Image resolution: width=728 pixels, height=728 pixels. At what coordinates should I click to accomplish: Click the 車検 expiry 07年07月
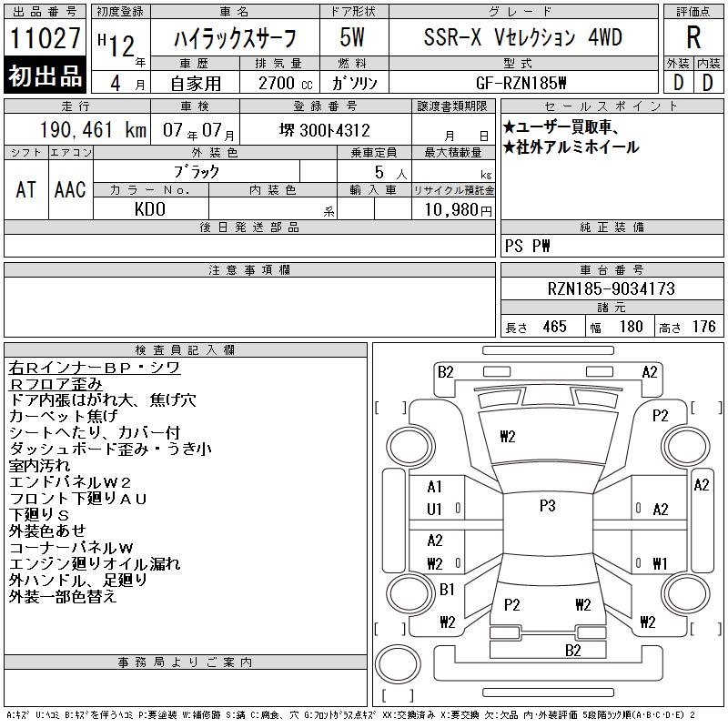pyautogui.click(x=198, y=130)
